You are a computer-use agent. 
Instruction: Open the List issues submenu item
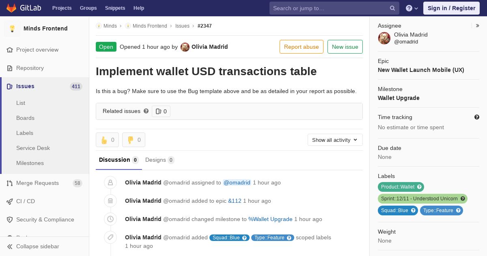tap(21, 103)
